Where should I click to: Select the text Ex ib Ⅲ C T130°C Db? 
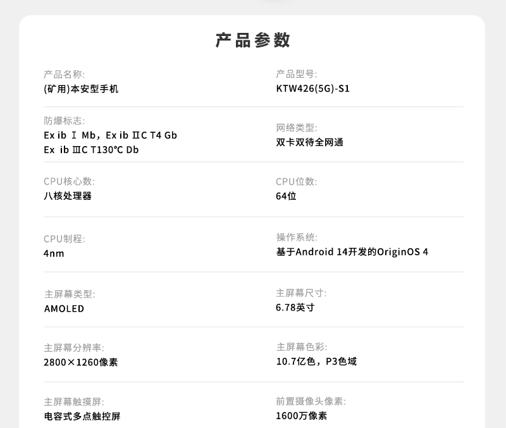point(91,150)
